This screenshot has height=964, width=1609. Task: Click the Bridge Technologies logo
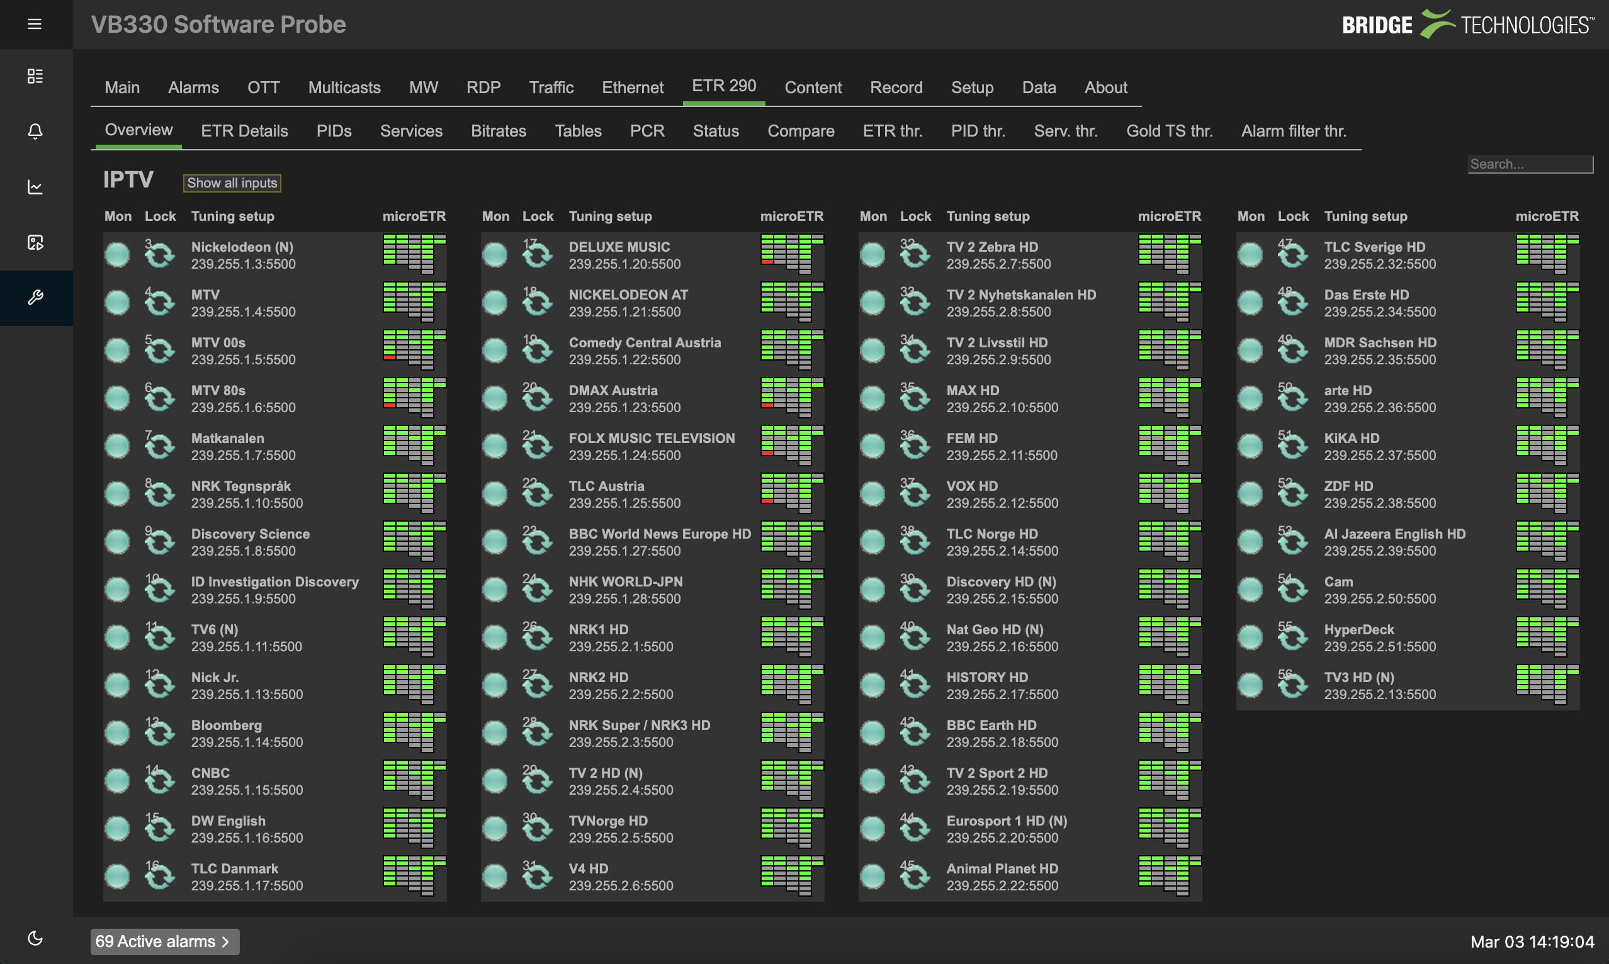pyautogui.click(x=1468, y=25)
